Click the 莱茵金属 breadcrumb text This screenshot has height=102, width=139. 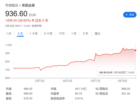click(28, 5)
